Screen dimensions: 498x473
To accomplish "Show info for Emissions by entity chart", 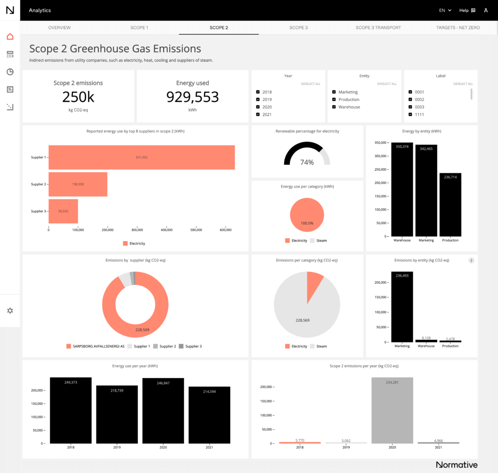I will (x=471, y=260).
